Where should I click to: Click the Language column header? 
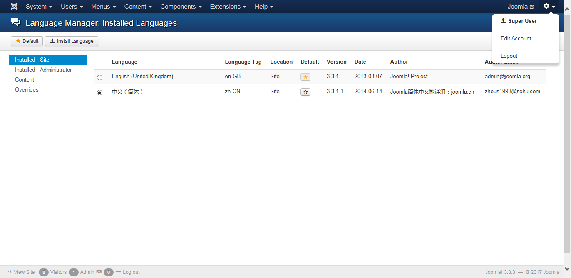[x=124, y=62]
